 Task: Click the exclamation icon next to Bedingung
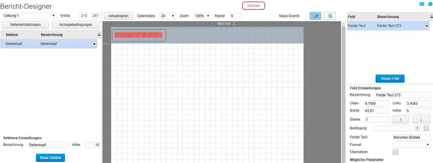(417, 128)
